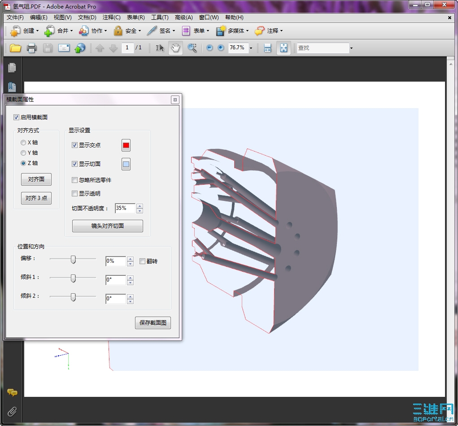Open the Attachments paperclip panel
The height and width of the screenshot is (426, 458).
(x=12, y=412)
